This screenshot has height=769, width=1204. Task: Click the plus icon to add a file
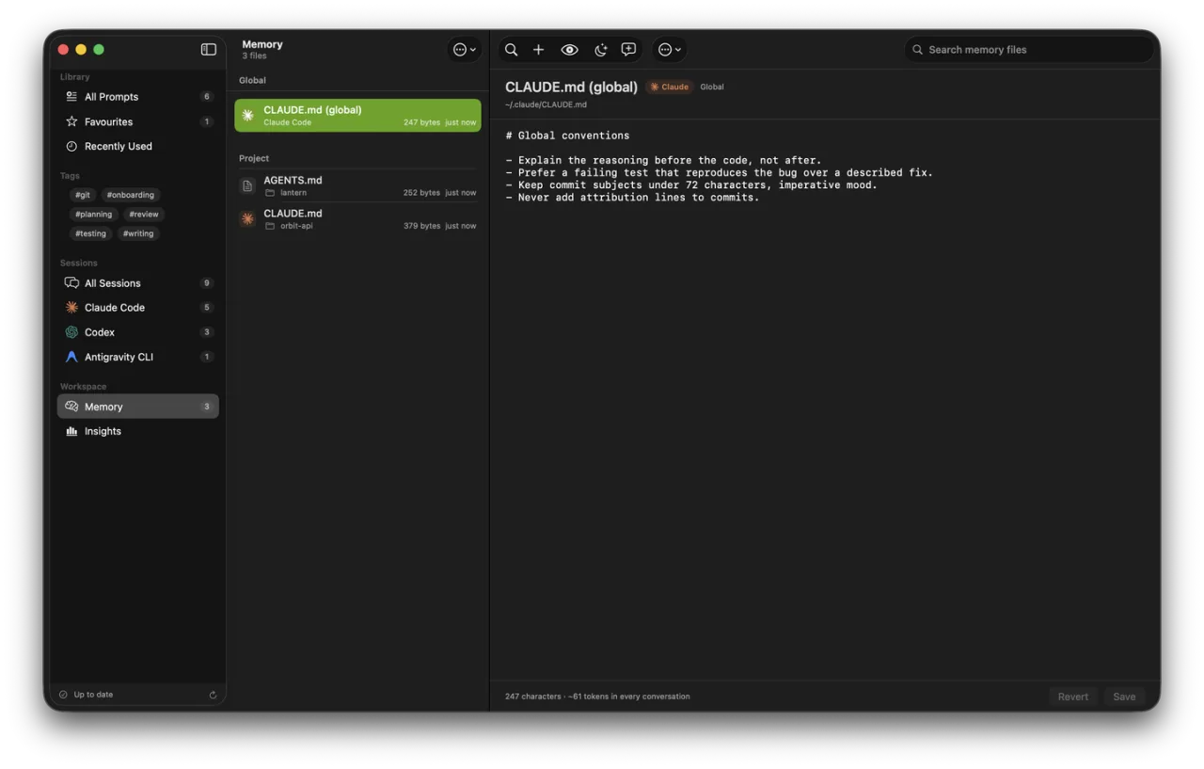click(538, 49)
